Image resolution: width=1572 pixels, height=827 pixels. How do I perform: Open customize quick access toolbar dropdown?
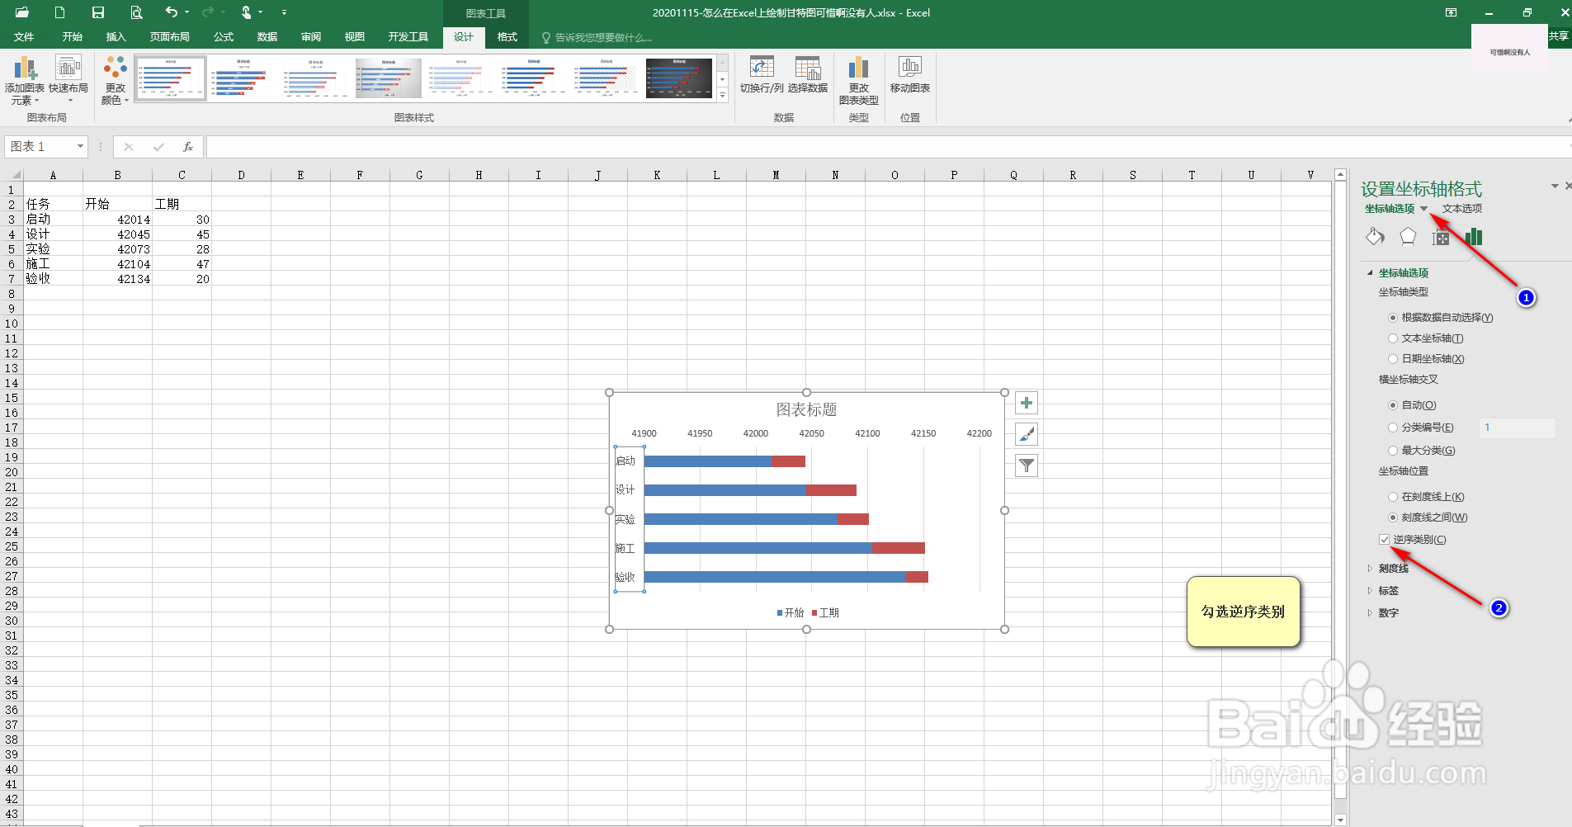tap(284, 12)
